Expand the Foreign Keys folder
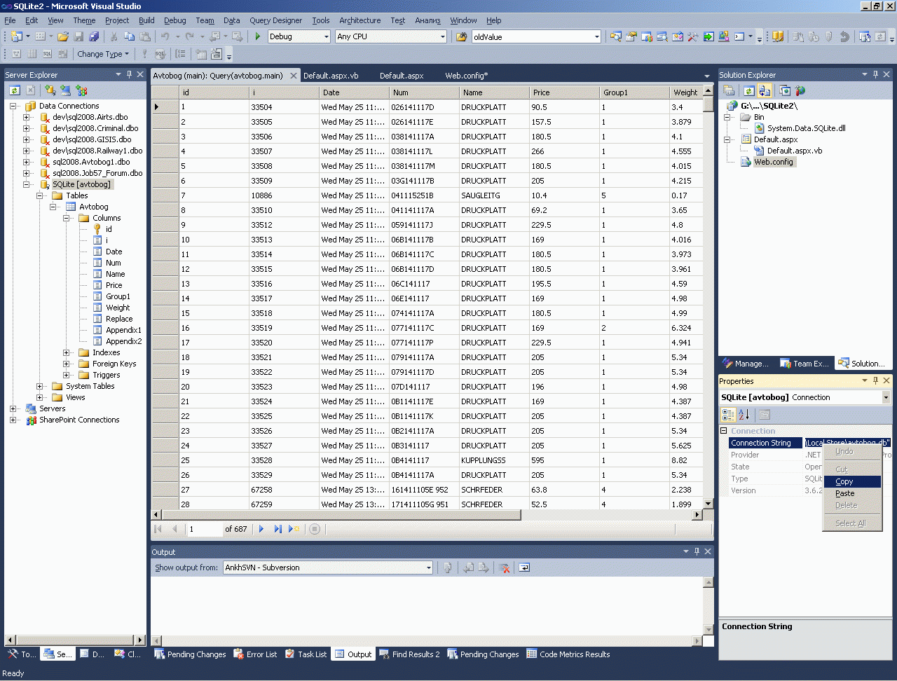This screenshot has height=681, width=897. point(67,364)
